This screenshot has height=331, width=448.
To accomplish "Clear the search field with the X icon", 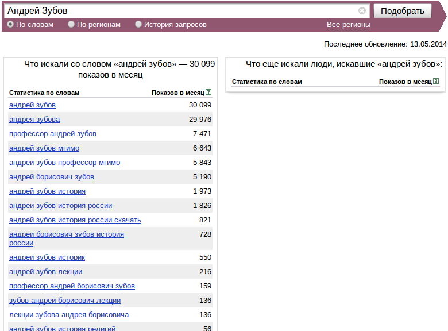I will pyautogui.click(x=362, y=11).
